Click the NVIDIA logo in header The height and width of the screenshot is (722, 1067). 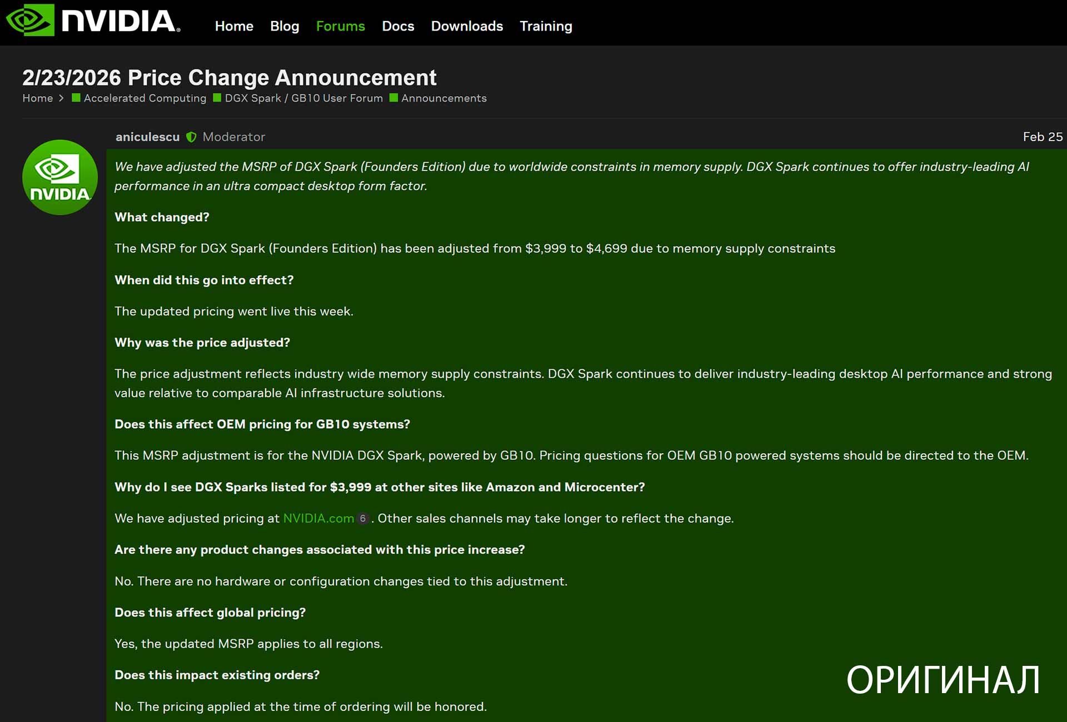click(x=93, y=21)
